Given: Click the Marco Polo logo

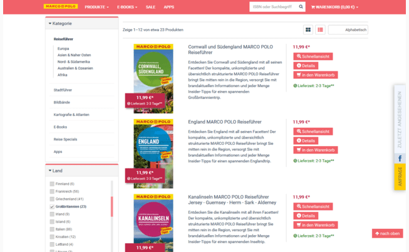Looking at the screenshot, I should 61,6.
